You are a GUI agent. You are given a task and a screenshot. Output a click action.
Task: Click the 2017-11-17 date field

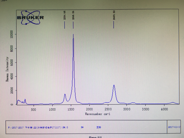tap(175, 127)
